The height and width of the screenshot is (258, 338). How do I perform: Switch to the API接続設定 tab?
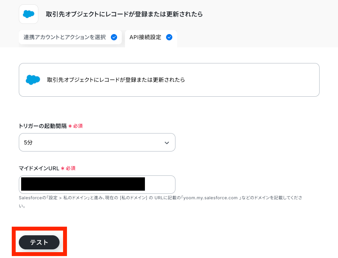151,38
